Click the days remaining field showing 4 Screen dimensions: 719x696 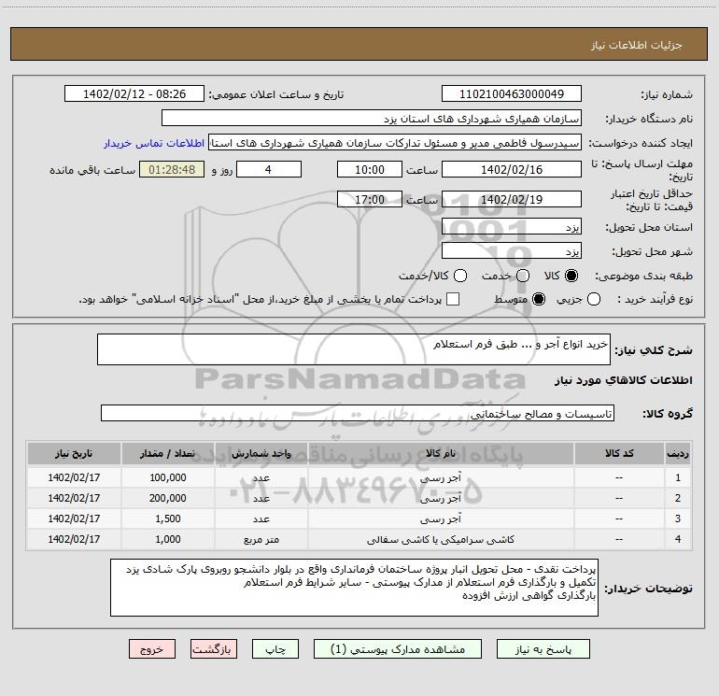[269, 169]
